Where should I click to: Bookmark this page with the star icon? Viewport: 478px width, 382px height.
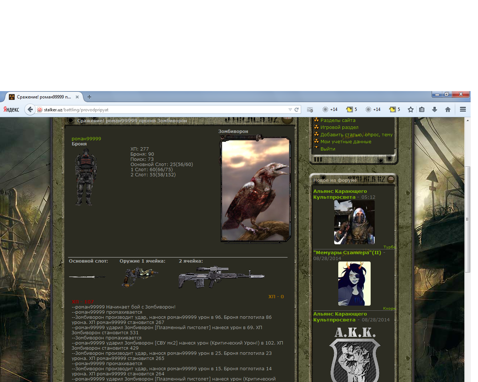coord(411,109)
